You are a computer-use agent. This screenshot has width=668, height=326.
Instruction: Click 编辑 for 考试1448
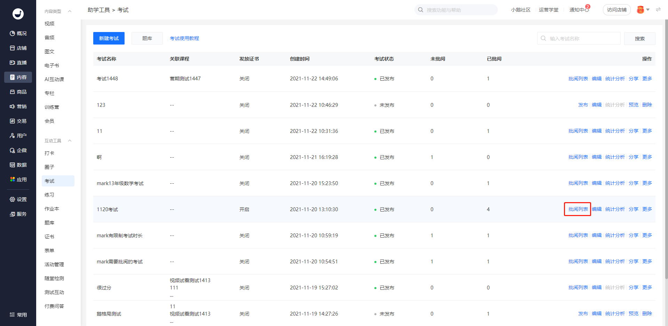click(597, 79)
